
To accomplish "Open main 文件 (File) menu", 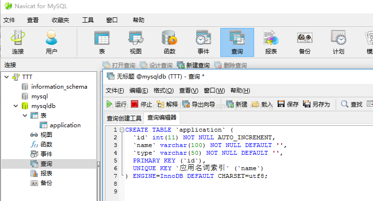I will 9,20.
